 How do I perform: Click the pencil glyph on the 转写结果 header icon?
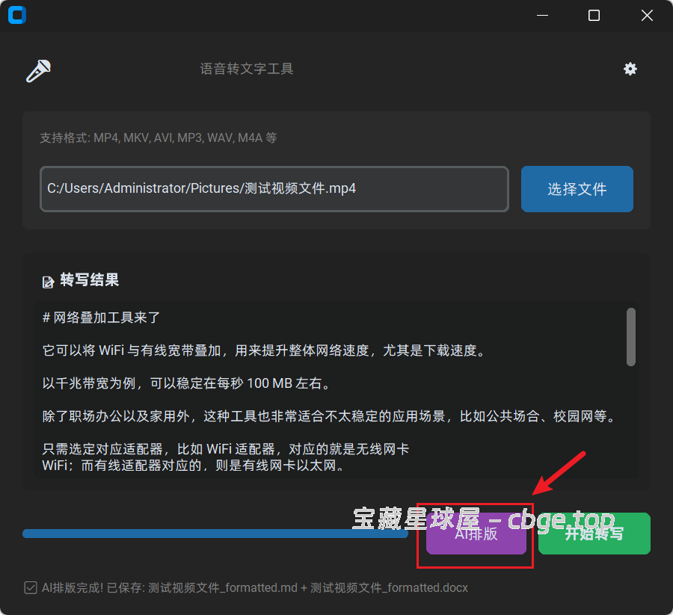coord(46,279)
